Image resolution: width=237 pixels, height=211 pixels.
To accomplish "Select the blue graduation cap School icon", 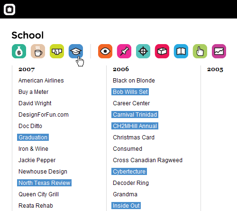I will click(76, 51).
